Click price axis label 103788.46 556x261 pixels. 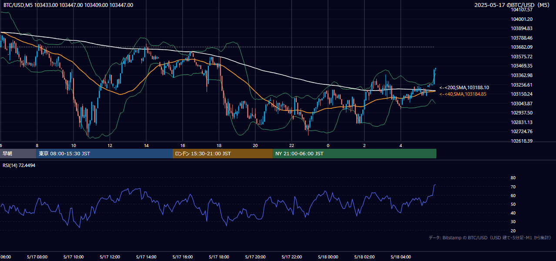pyautogui.click(x=522, y=38)
